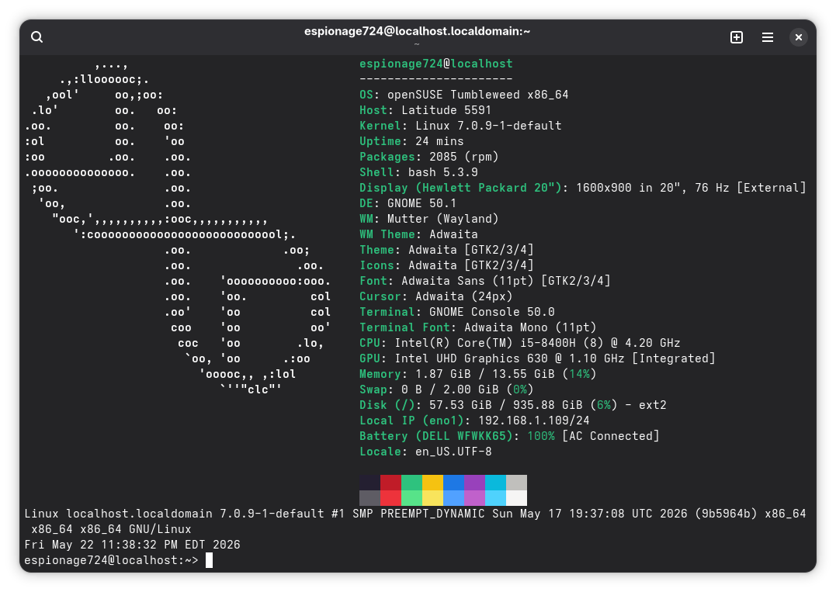Click the GPU Intel UHD Graphics 630 line

pos(537,358)
